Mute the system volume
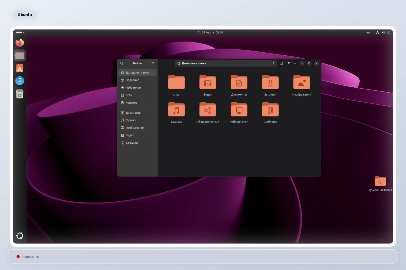Screen dimensions: 406x270 pyautogui.click(x=383, y=32)
